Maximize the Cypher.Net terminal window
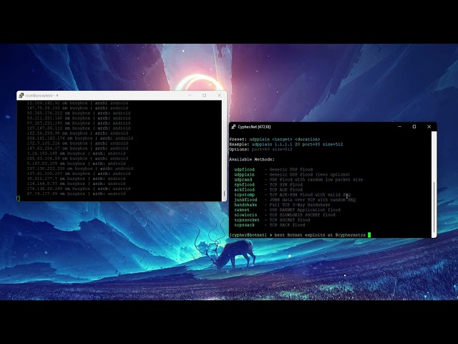This screenshot has height=344, width=458. tap(414, 127)
